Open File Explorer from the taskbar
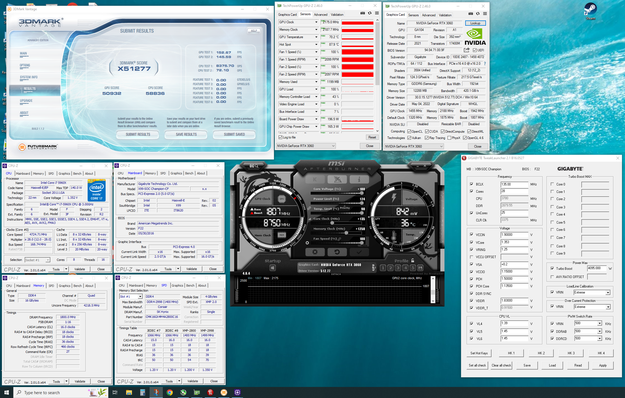625x398 pixels. click(x=129, y=392)
